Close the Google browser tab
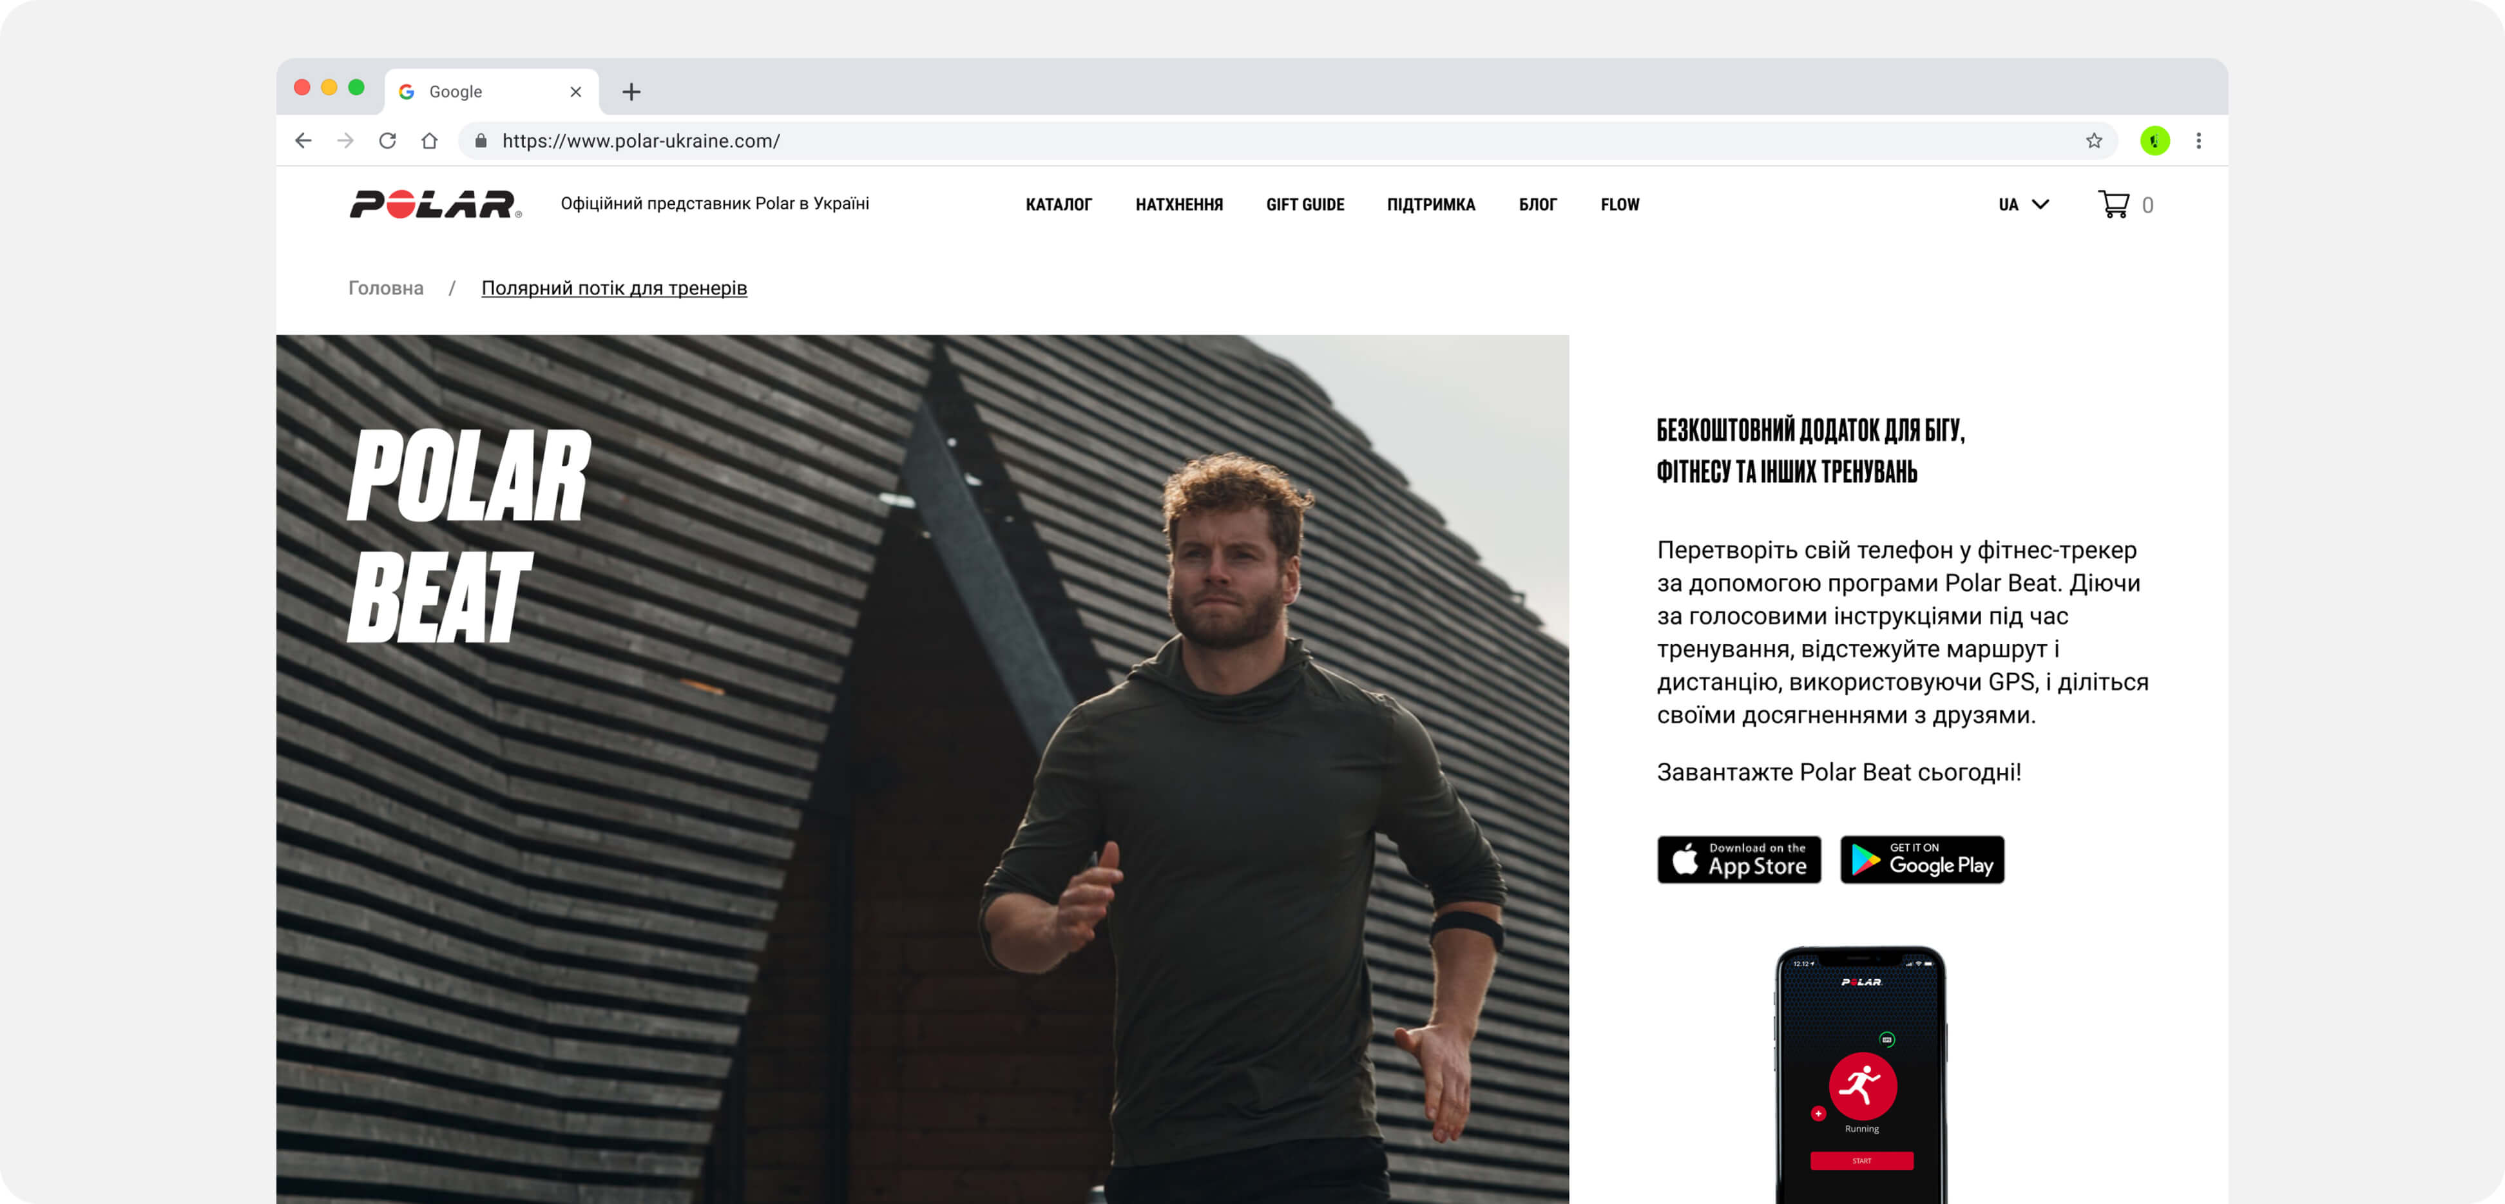 [576, 91]
